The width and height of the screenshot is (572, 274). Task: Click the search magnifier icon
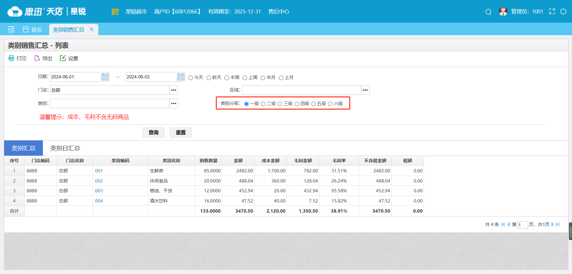[488, 12]
